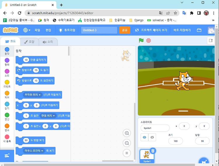Viewport: 219px width, 166px height.
Task: Click 바로 저장하기
Action: pos(182,30)
